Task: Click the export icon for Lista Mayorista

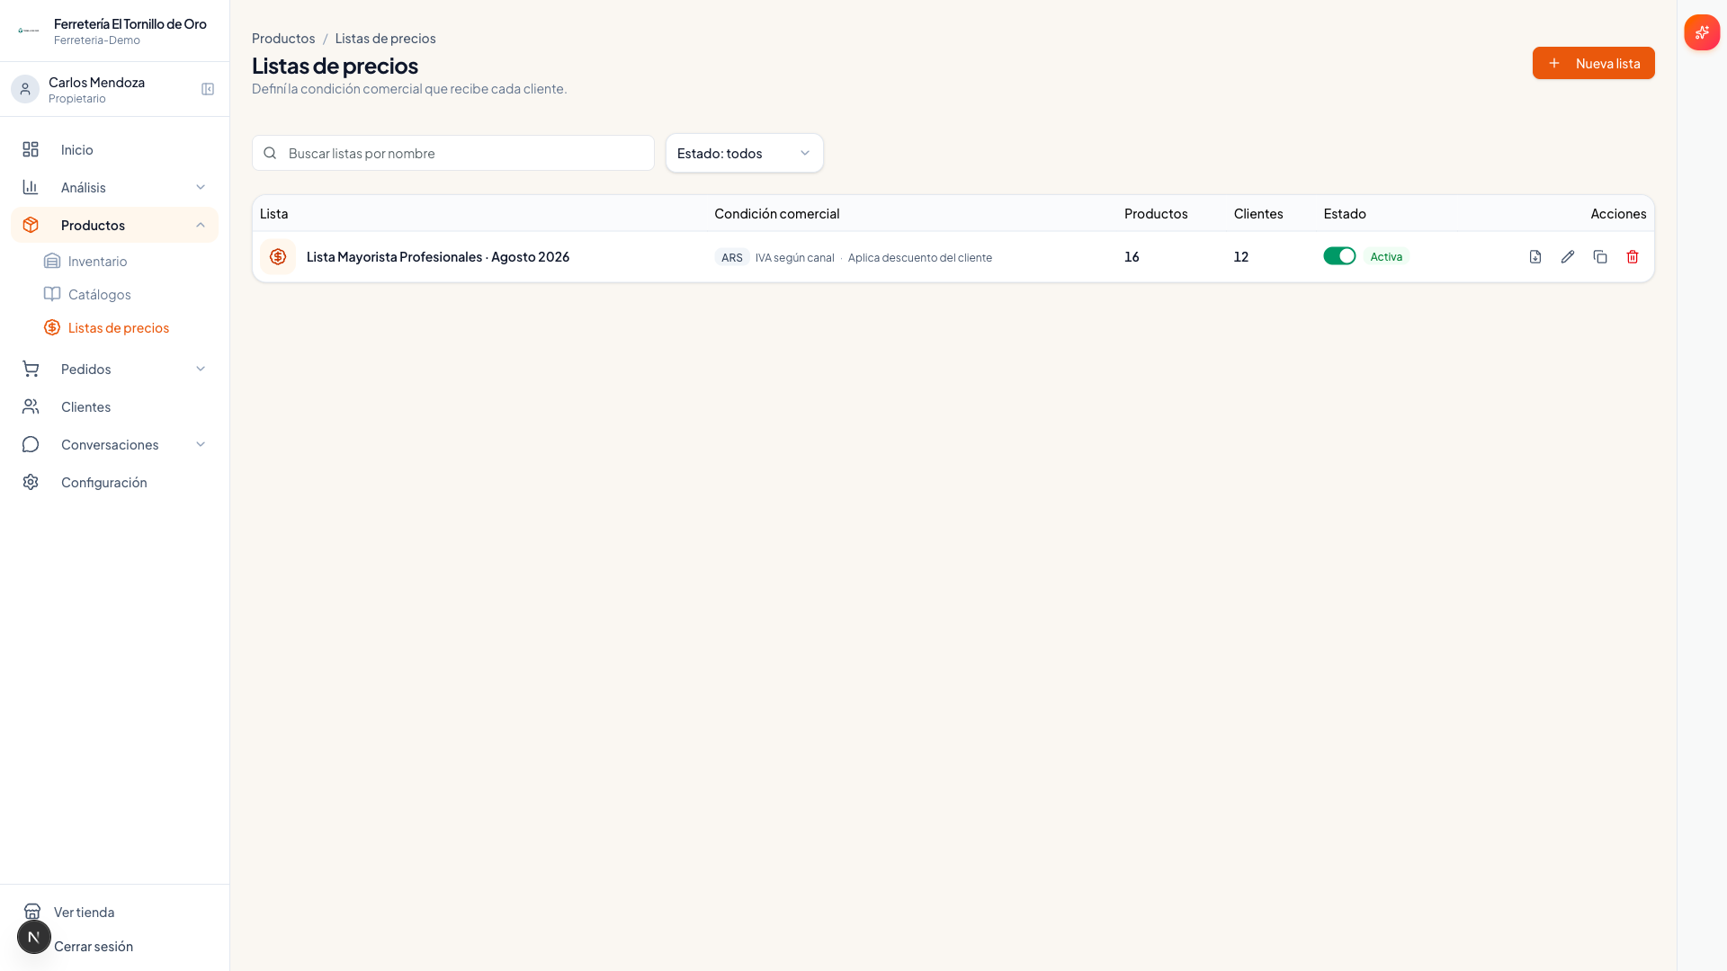Action: (x=1535, y=257)
